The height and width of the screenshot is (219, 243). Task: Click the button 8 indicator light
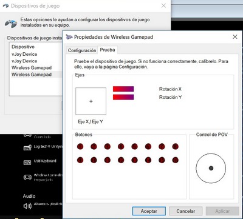176,146
